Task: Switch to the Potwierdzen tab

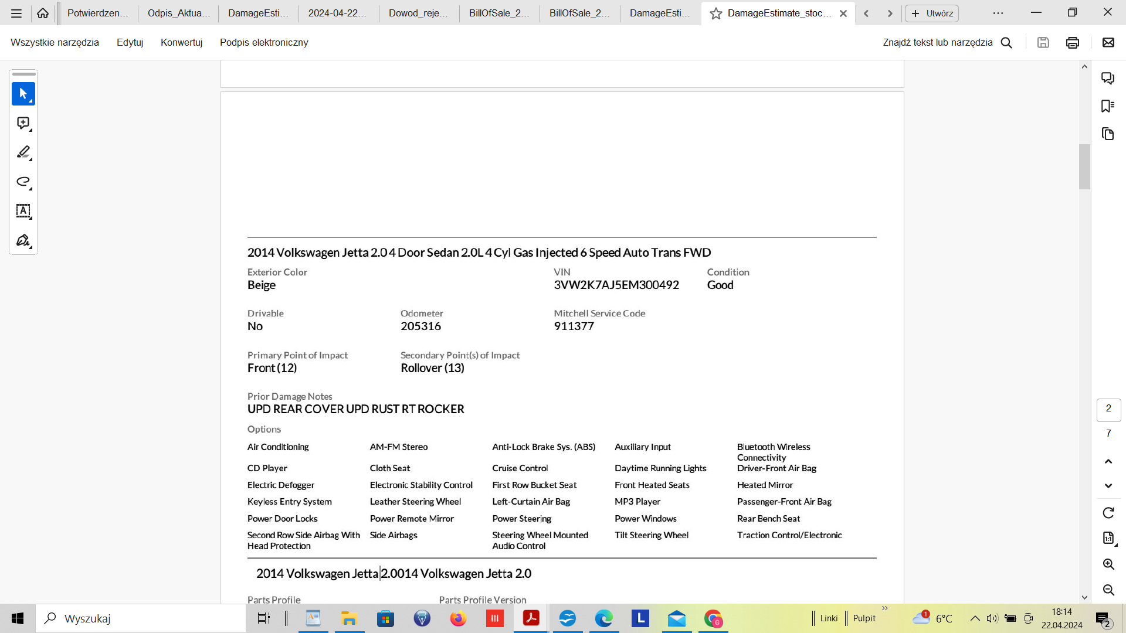Action: pyautogui.click(x=97, y=13)
